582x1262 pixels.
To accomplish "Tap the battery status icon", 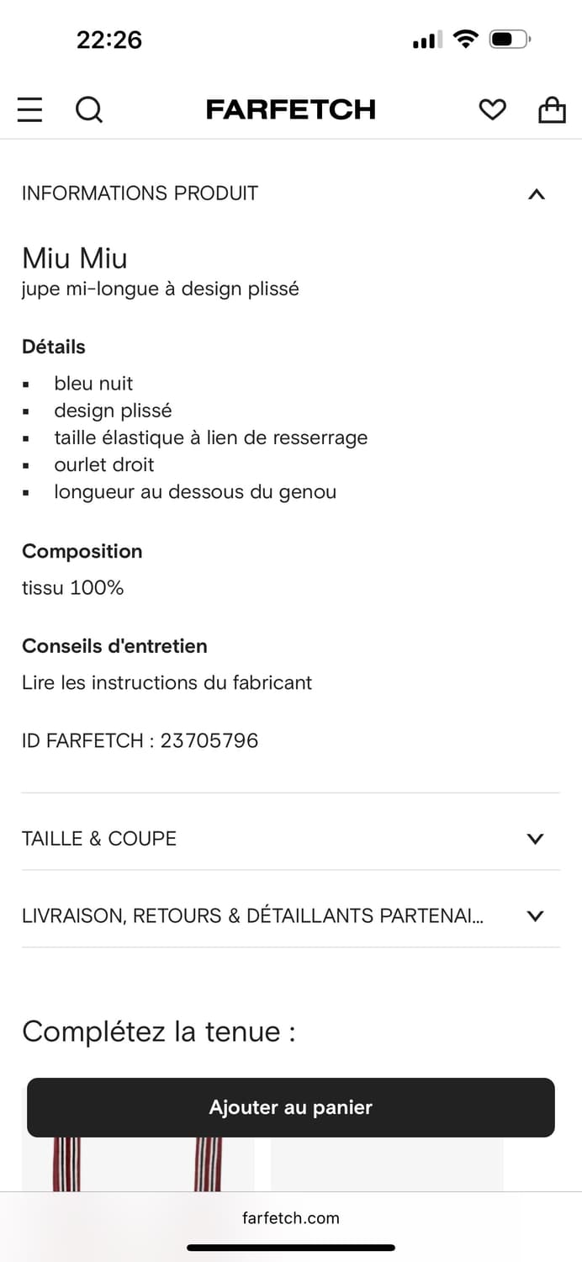I will 509,39.
